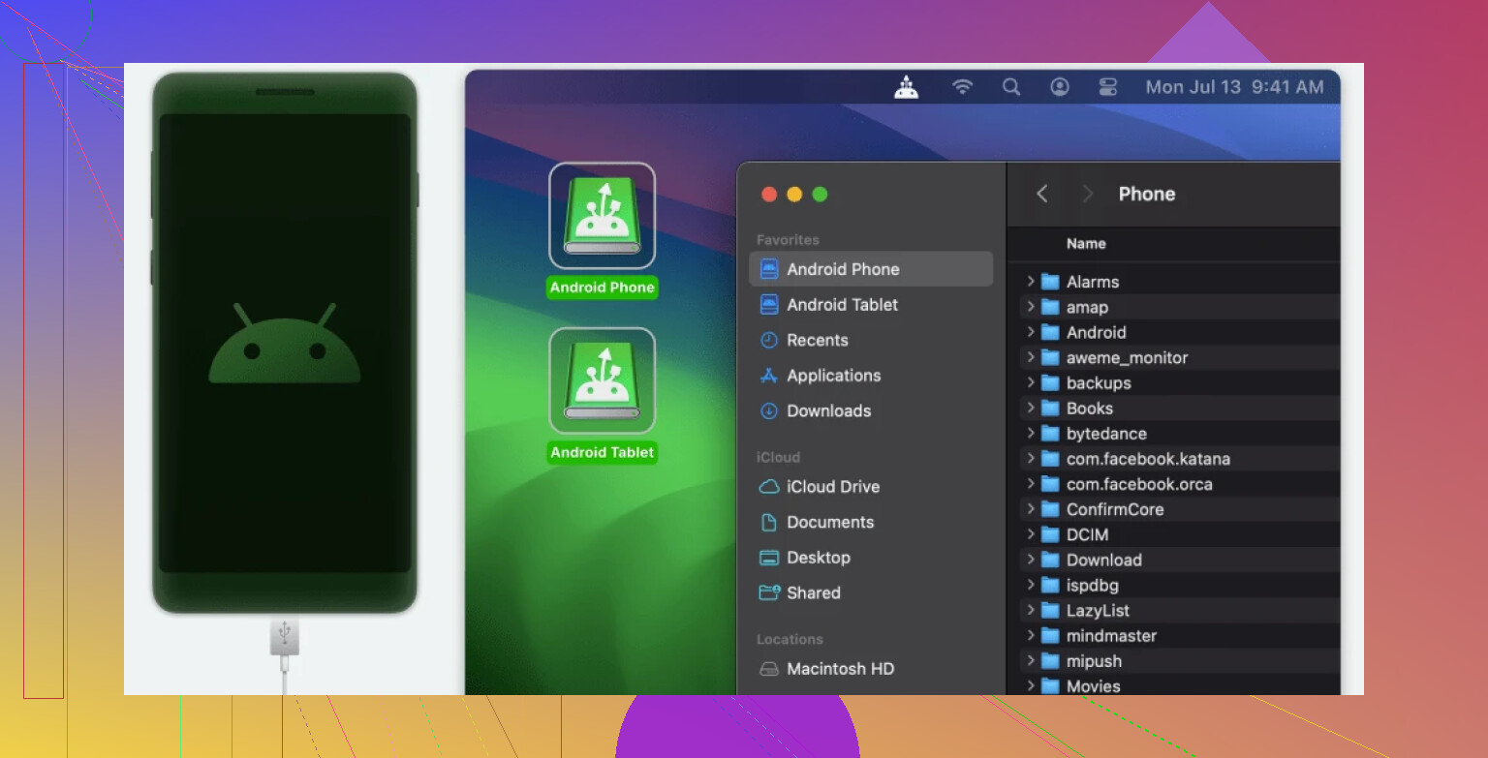Select the LazyList folder icon
Viewport: 1488px width, 758px height.
tap(1050, 610)
